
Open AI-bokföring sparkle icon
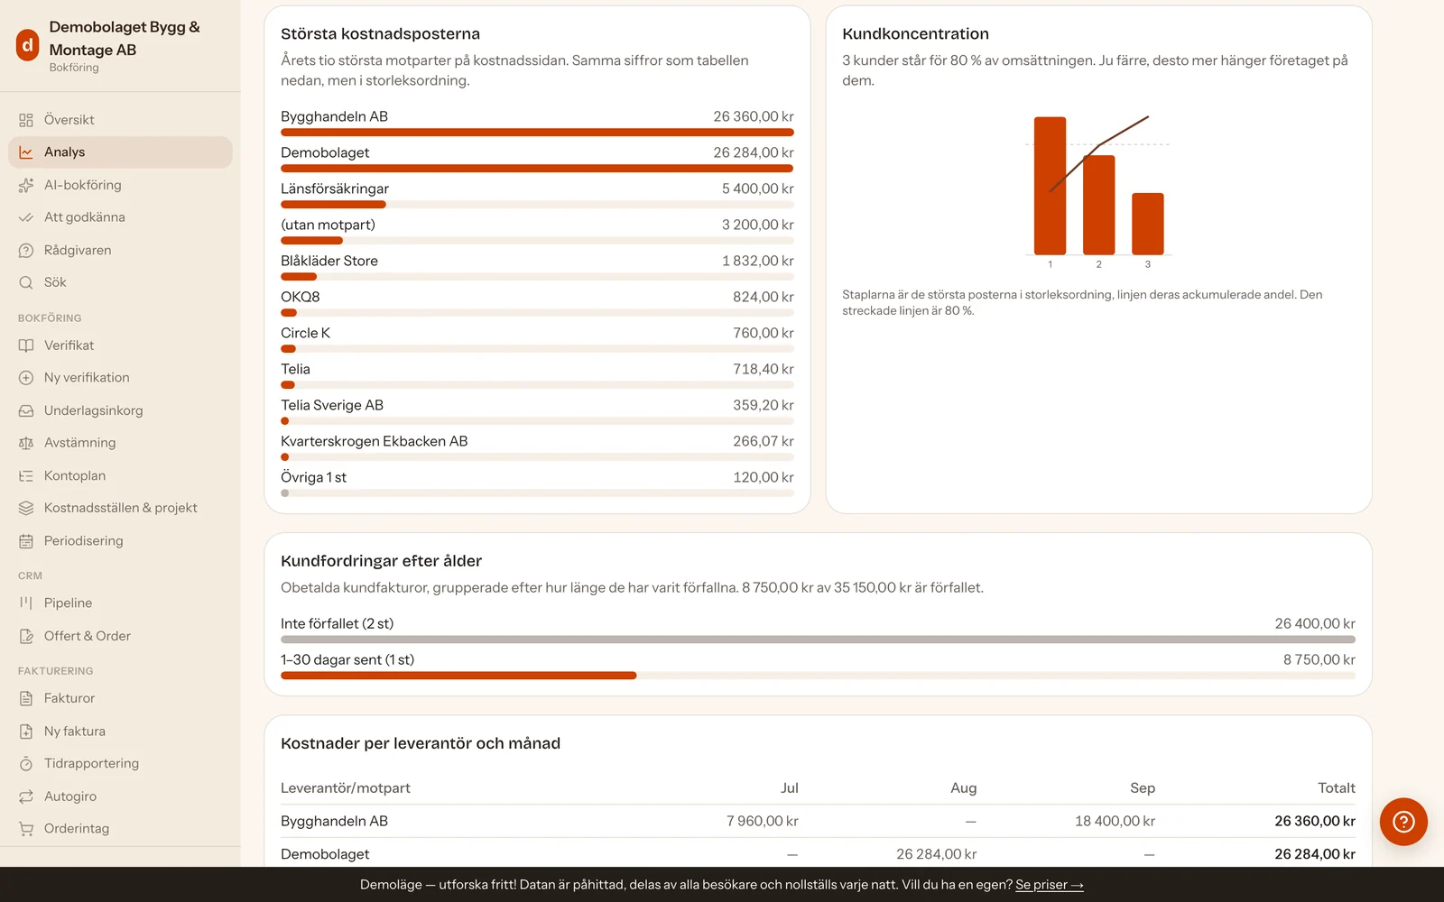pos(26,185)
